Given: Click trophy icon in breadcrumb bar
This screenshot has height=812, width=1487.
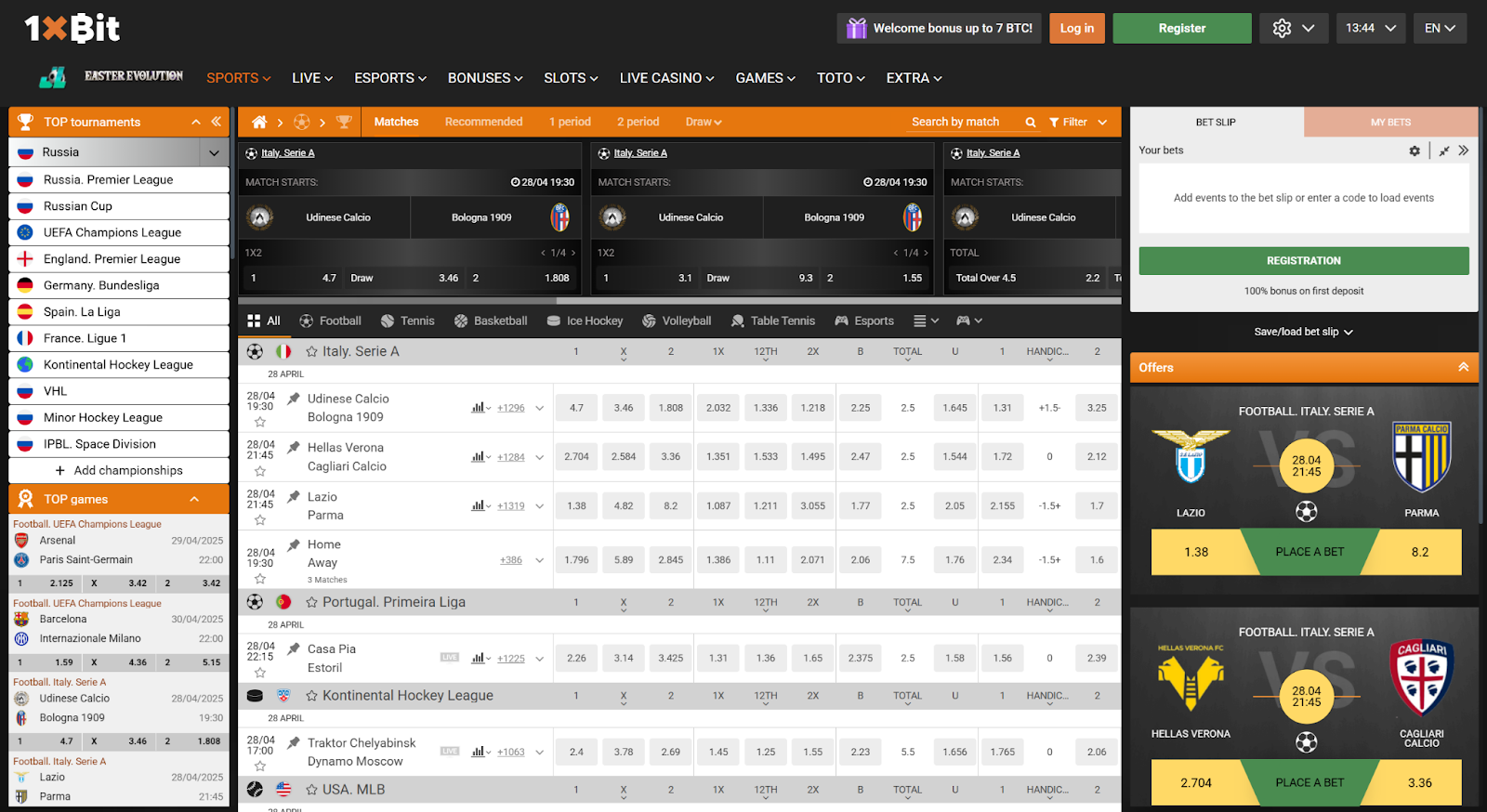Looking at the screenshot, I should coord(344,122).
